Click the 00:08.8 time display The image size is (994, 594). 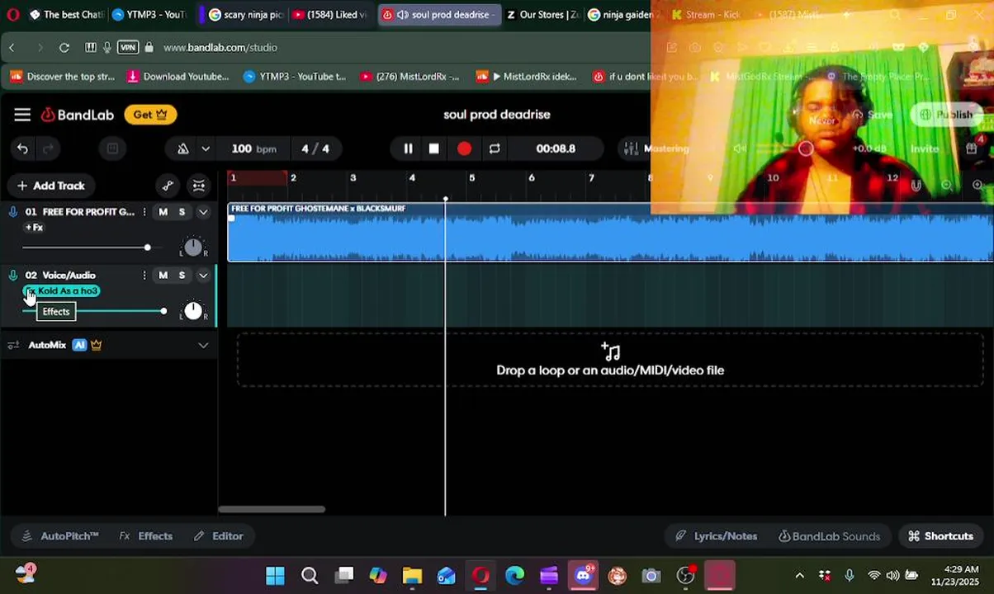click(556, 148)
